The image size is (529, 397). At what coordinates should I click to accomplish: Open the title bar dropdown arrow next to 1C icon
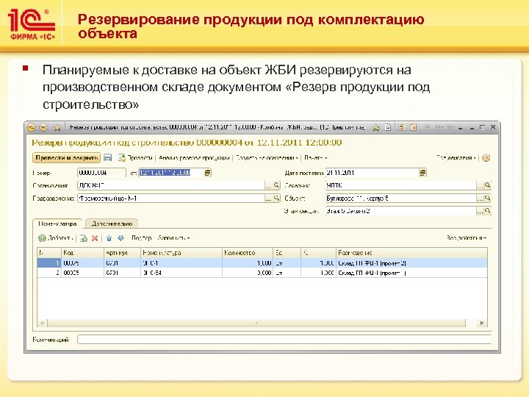coord(43,127)
